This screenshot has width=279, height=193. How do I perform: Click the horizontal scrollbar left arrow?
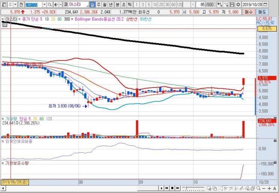3,188
